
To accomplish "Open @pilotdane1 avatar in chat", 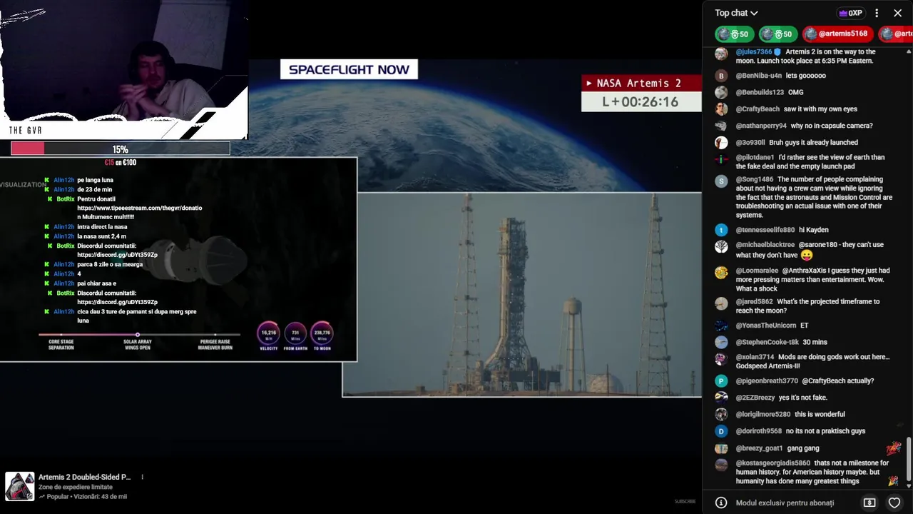I will (721, 159).
